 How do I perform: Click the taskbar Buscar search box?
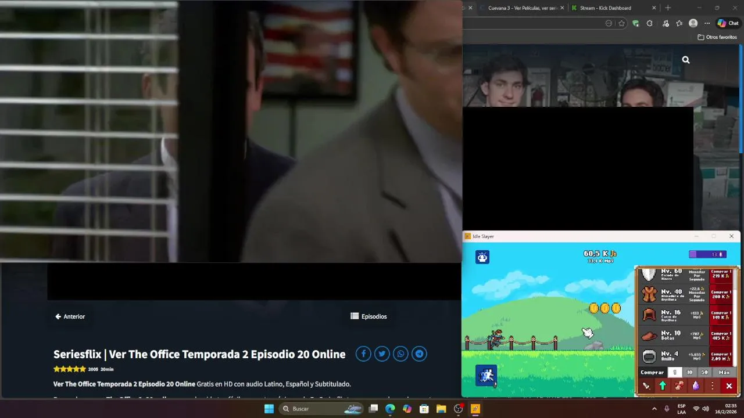321,409
